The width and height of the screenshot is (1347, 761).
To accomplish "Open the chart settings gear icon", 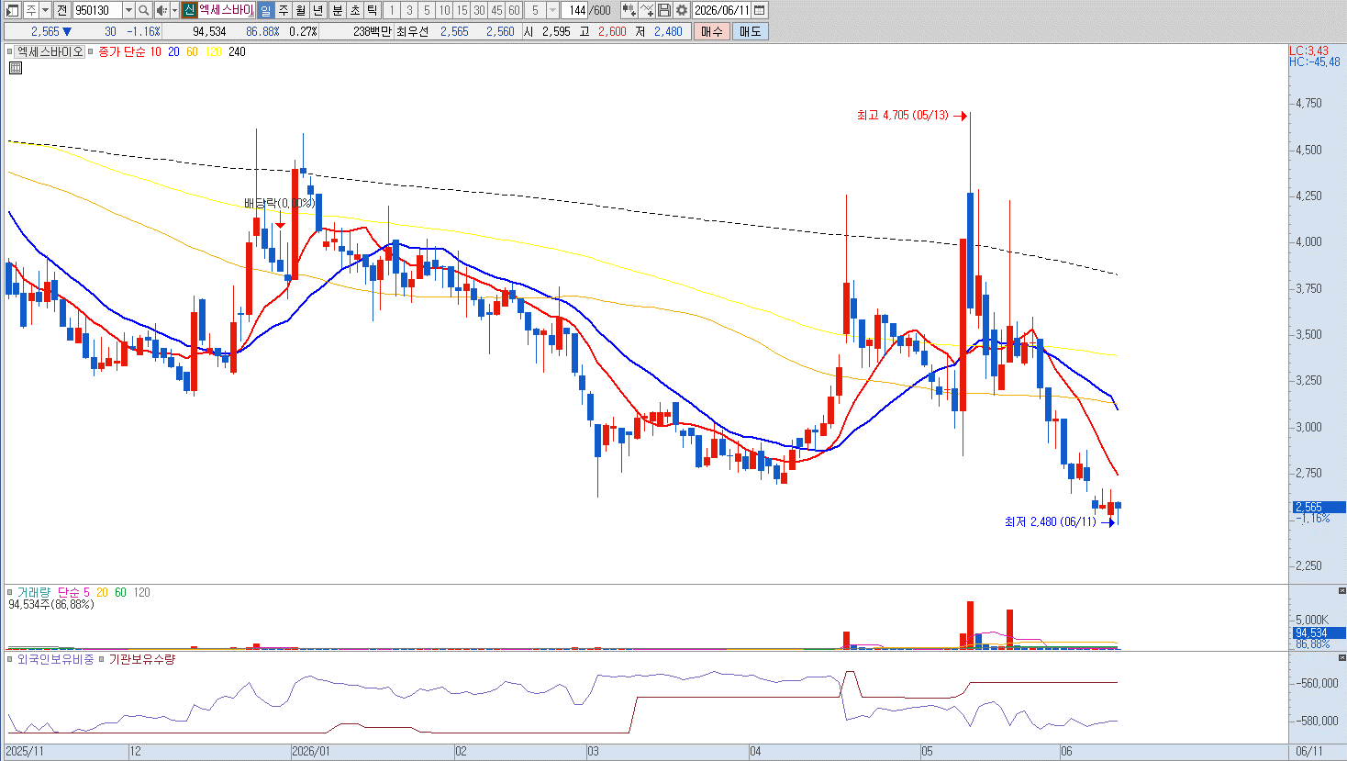I will [681, 10].
